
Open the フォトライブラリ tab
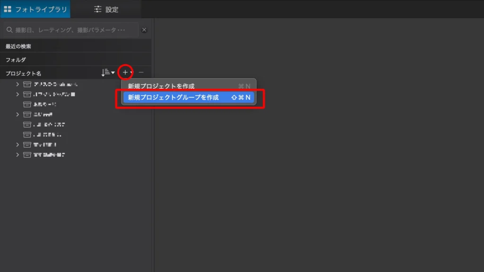pos(35,9)
